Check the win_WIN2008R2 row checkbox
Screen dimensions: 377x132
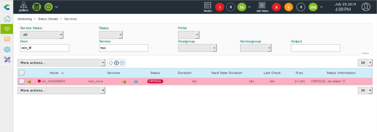click(x=22, y=81)
